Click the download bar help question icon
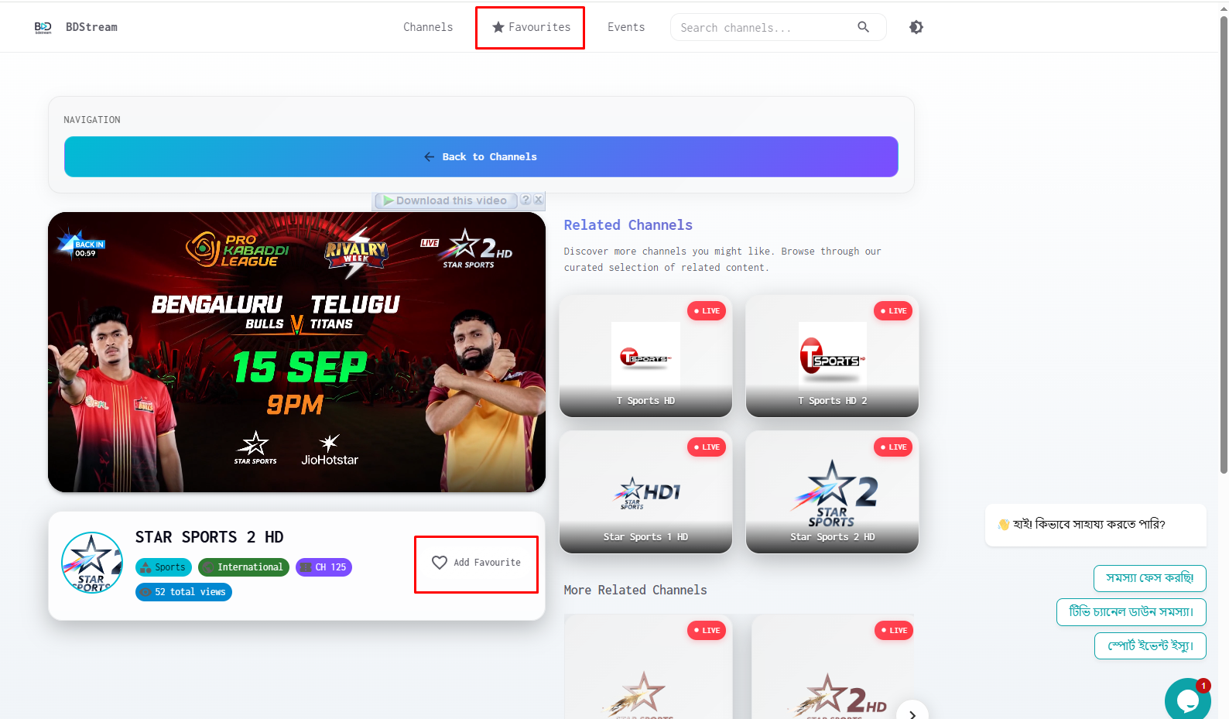This screenshot has height=719, width=1229. [x=525, y=200]
